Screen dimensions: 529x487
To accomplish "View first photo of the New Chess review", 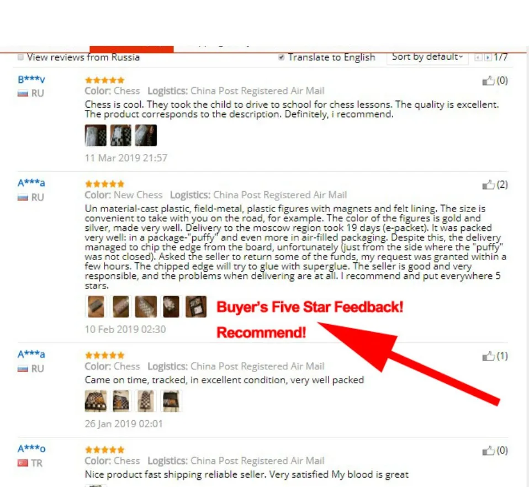I will point(96,306).
